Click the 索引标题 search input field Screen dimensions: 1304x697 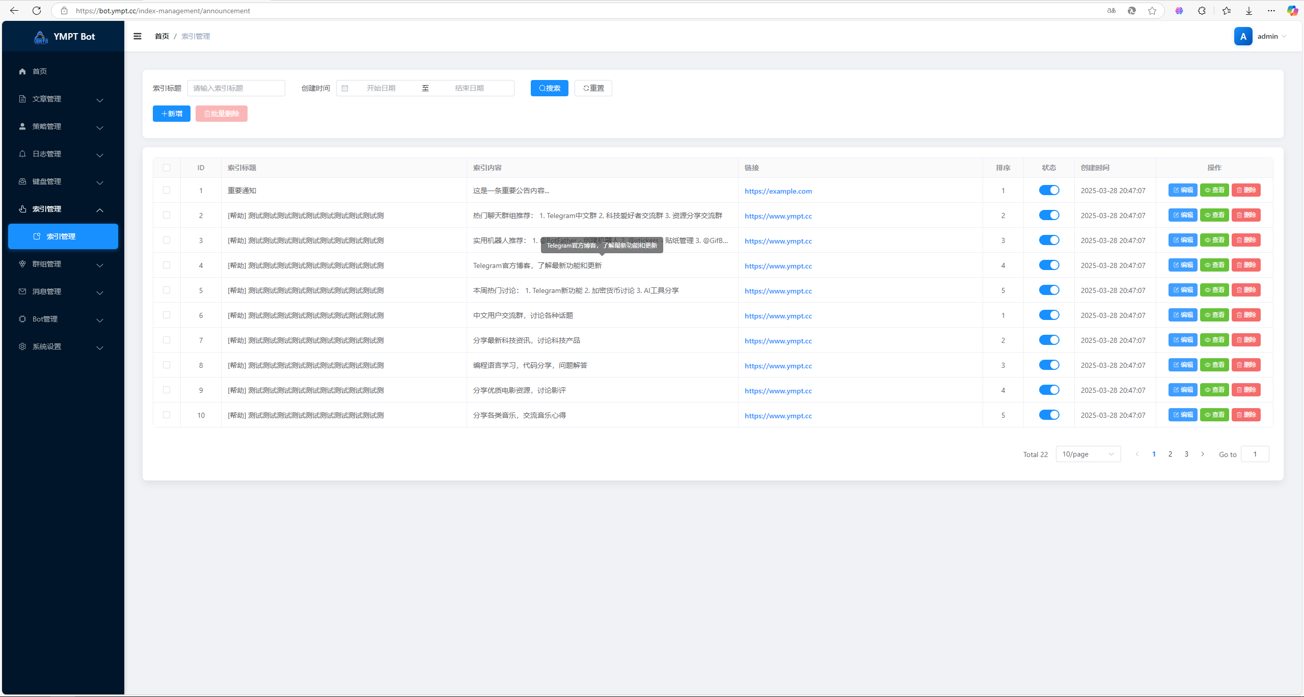pos(236,88)
